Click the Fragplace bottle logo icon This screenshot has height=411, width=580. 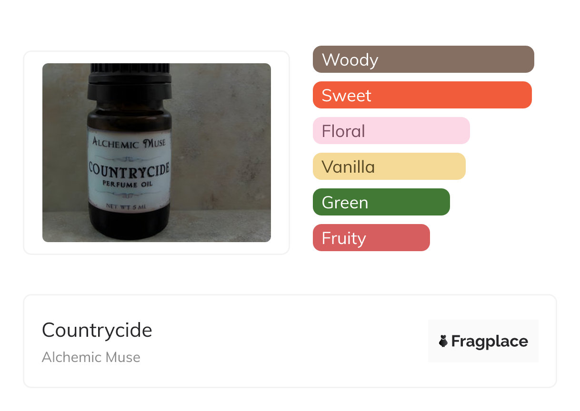click(443, 341)
